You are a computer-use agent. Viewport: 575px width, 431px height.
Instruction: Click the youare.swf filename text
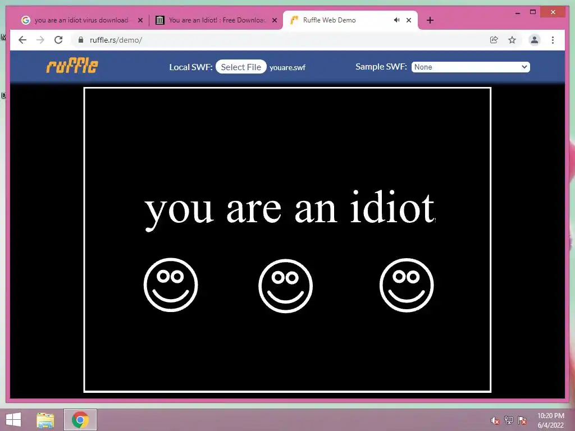click(x=287, y=67)
